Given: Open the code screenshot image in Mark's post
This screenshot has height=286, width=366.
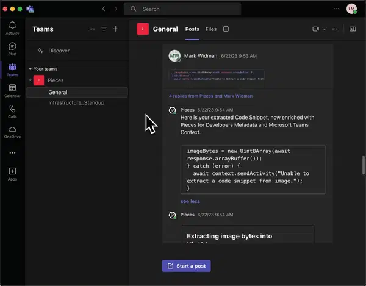Looking at the screenshot, I should coord(217,76).
